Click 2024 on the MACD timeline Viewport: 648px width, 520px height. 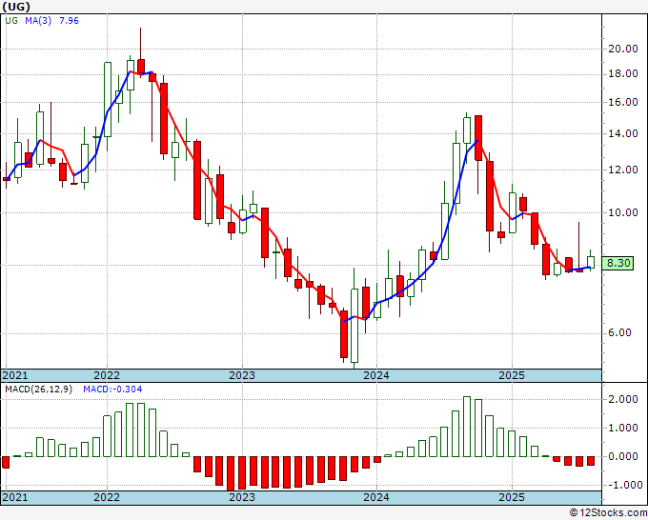pos(376,497)
